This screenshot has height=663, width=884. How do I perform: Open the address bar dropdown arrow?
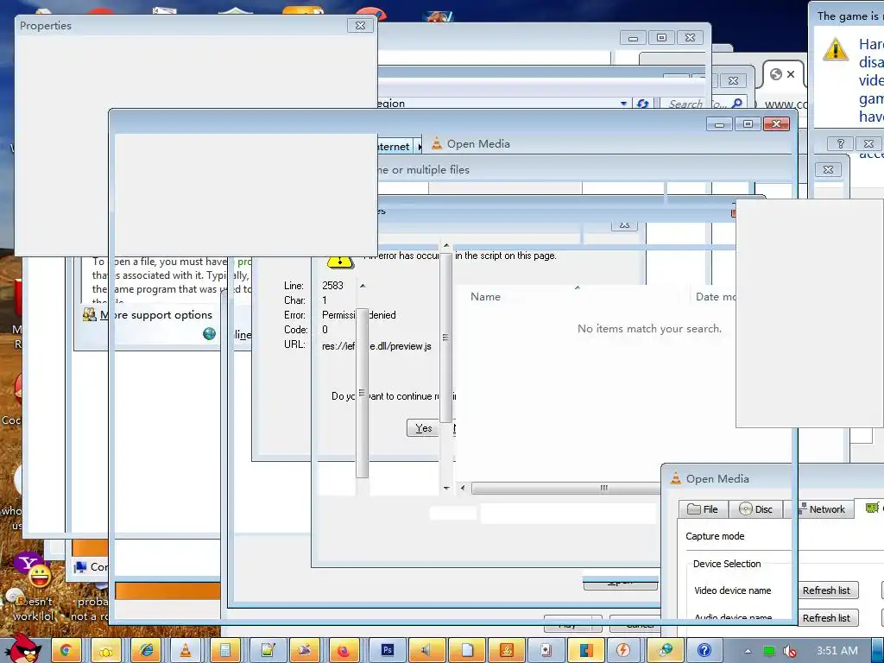pyautogui.click(x=623, y=104)
